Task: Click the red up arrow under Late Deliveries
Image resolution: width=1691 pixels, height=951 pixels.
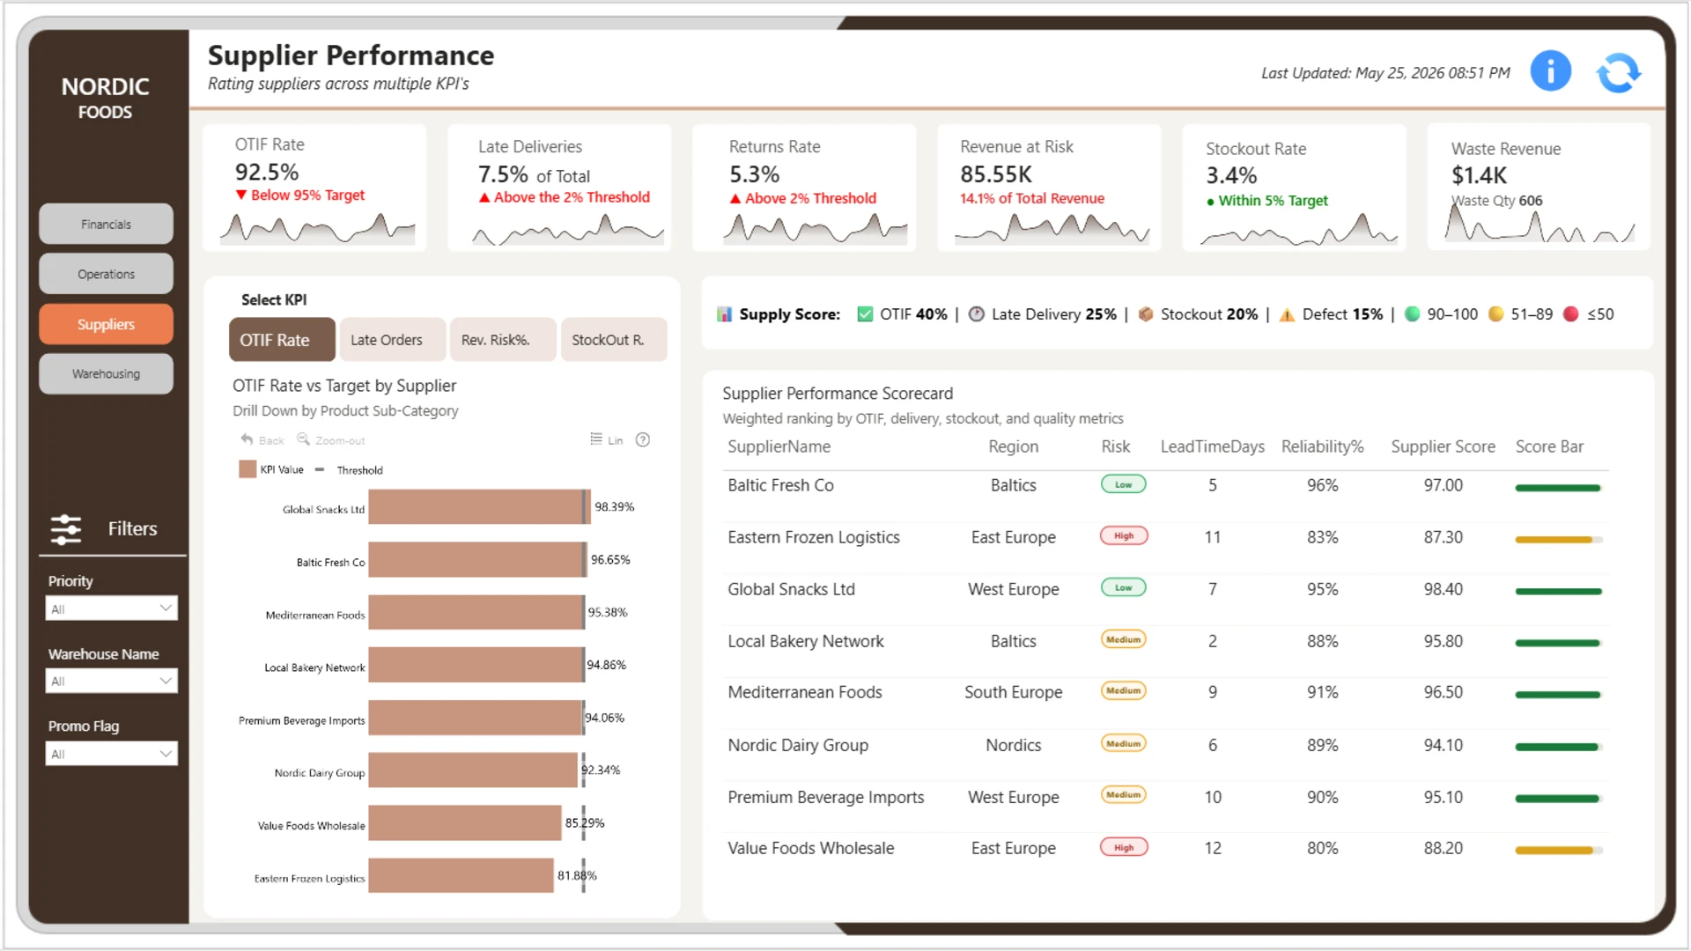Action: (x=484, y=198)
